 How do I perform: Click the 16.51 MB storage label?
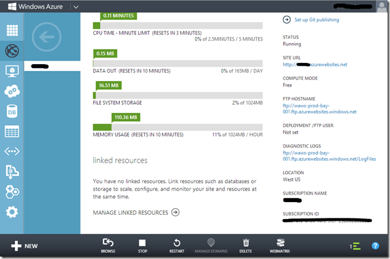click(108, 85)
